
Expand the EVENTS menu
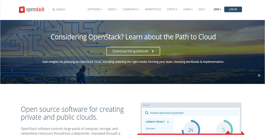coord(172,9)
